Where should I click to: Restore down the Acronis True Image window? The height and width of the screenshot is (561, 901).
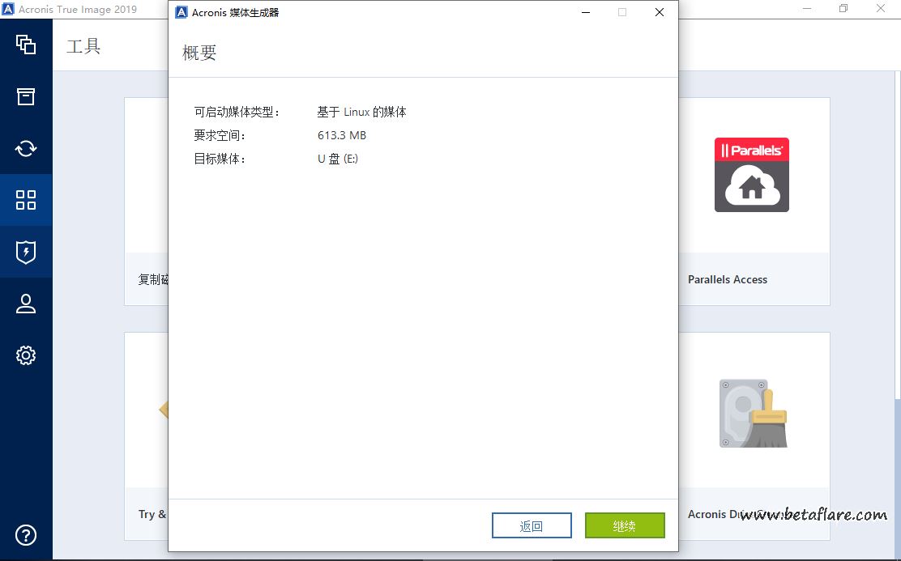pos(843,9)
